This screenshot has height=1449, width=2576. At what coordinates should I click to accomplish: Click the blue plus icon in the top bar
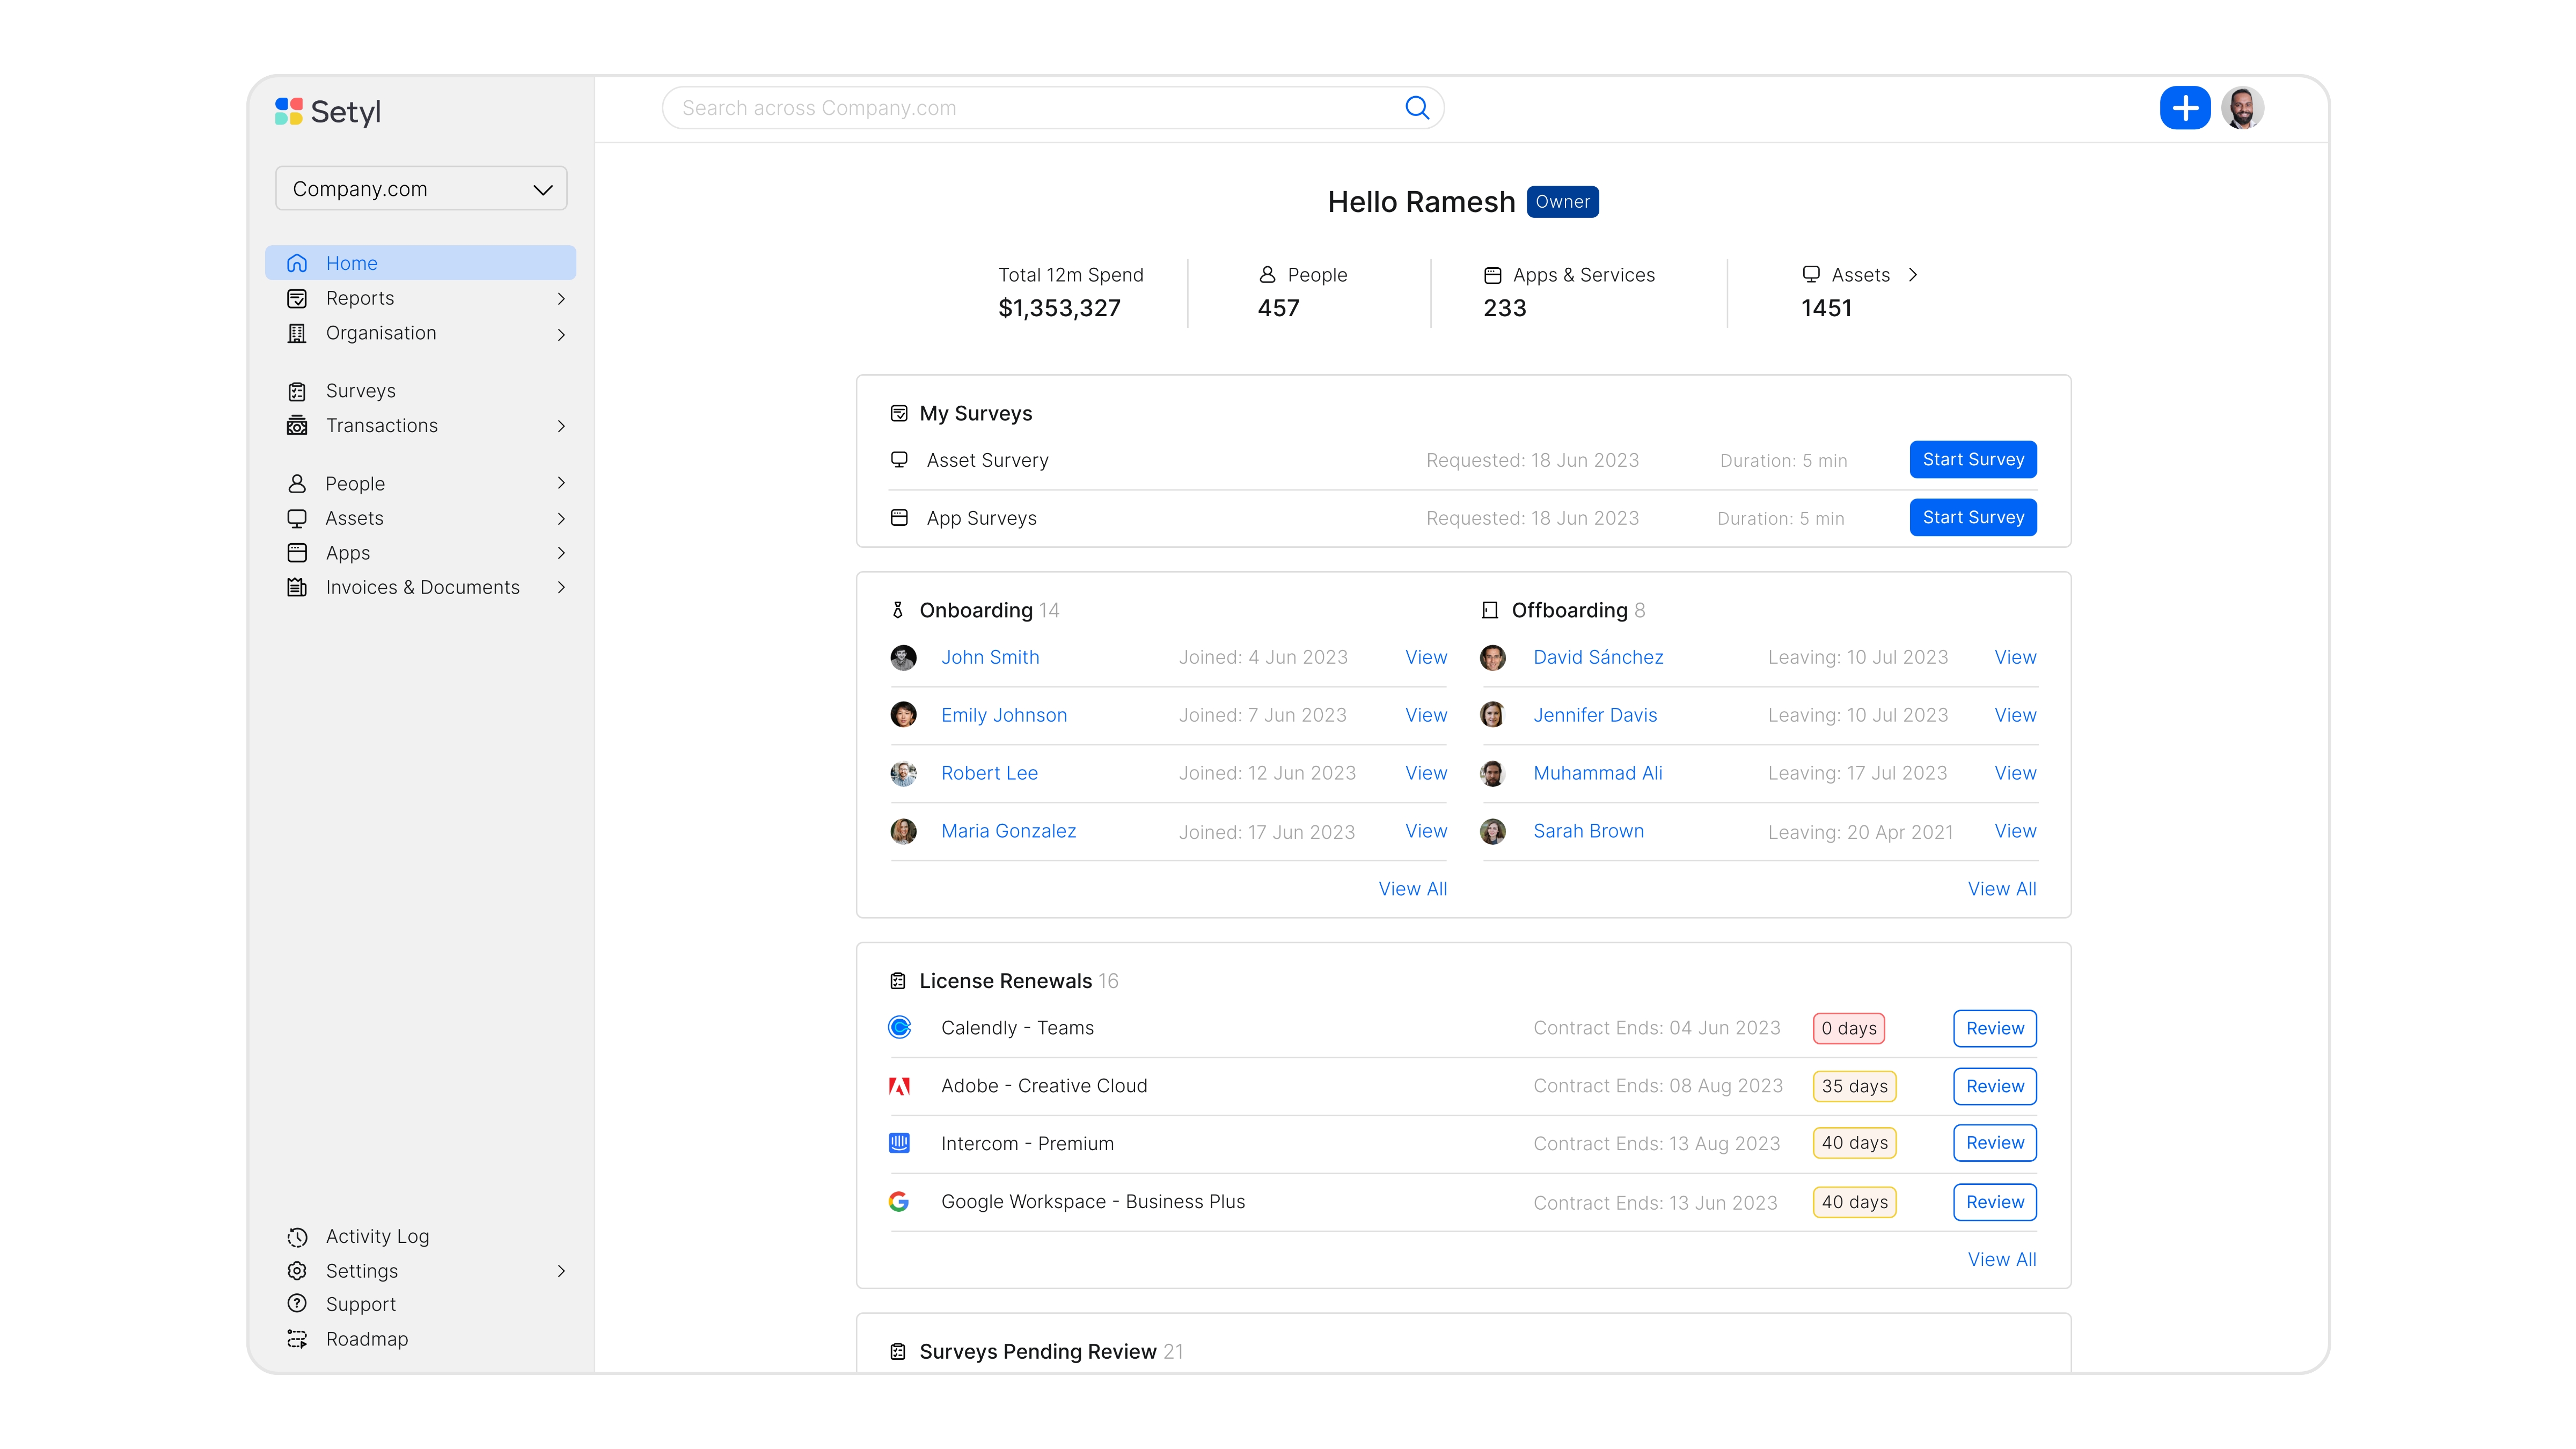click(2185, 107)
